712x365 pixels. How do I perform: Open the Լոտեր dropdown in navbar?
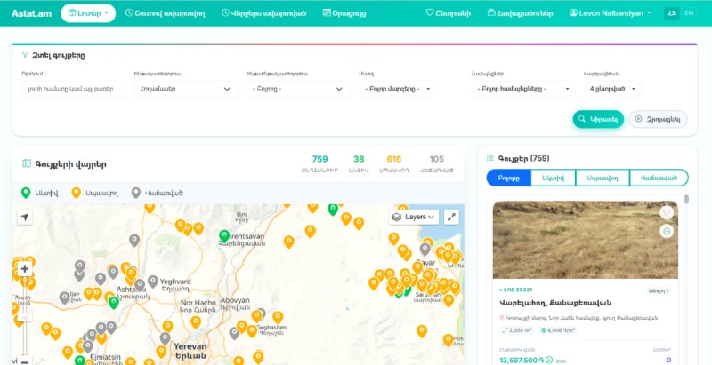point(88,13)
